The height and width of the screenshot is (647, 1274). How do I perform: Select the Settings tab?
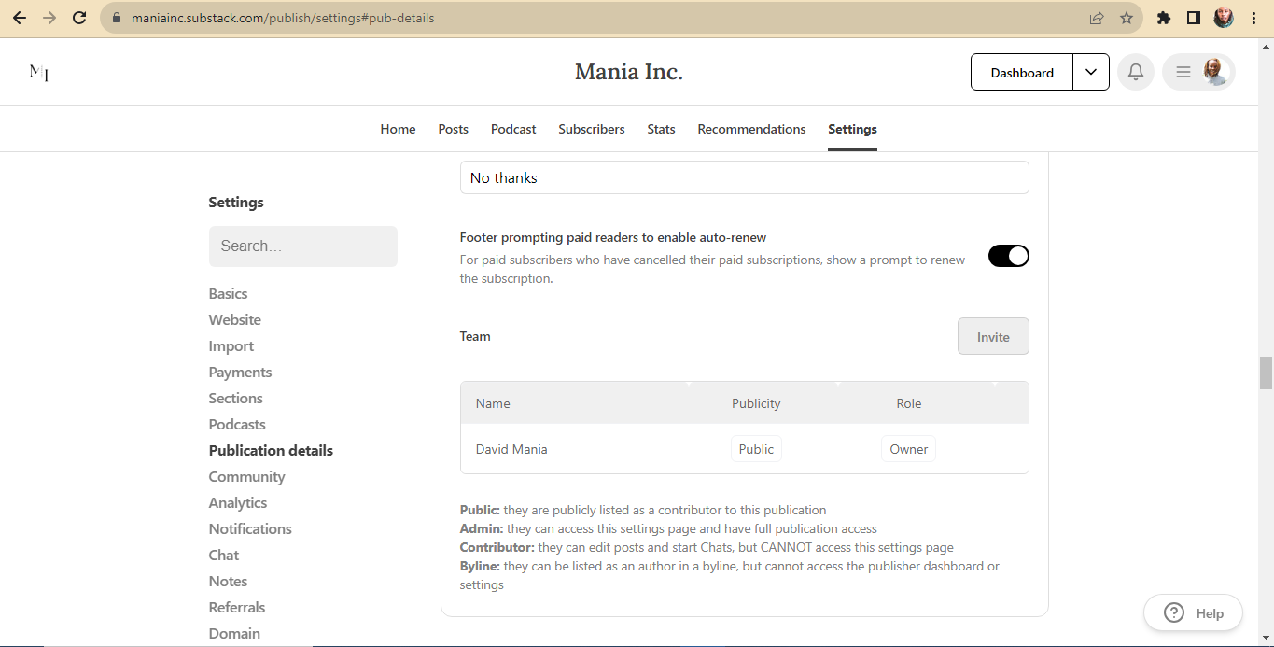[x=852, y=129]
